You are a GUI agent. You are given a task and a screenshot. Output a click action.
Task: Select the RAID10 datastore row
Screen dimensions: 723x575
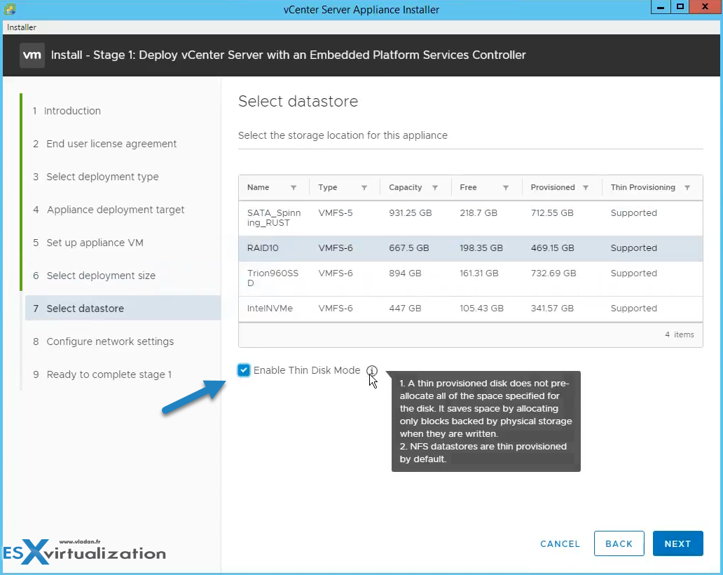(x=470, y=248)
